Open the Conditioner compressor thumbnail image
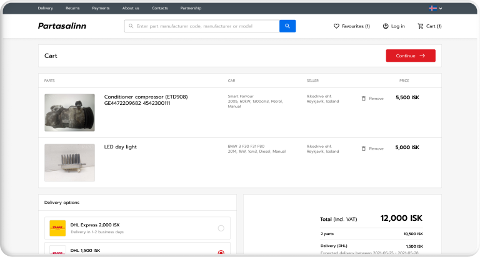 click(x=69, y=112)
